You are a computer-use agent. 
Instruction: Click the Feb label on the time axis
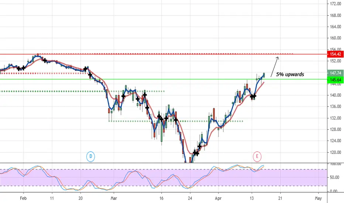point(23,198)
